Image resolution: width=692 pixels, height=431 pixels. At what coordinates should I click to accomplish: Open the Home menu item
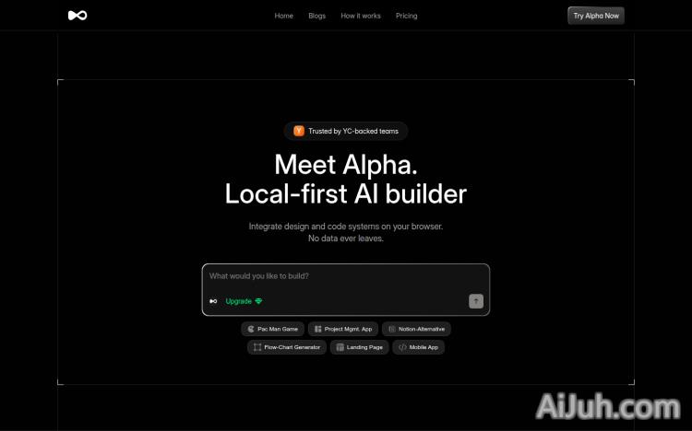pyautogui.click(x=284, y=16)
